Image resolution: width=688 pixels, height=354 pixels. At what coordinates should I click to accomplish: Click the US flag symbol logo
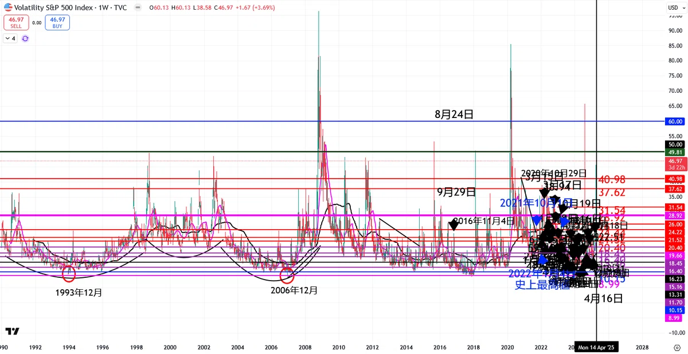tap(7, 7)
